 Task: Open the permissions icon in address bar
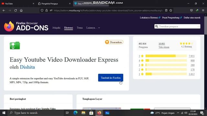(x=51, y=10)
